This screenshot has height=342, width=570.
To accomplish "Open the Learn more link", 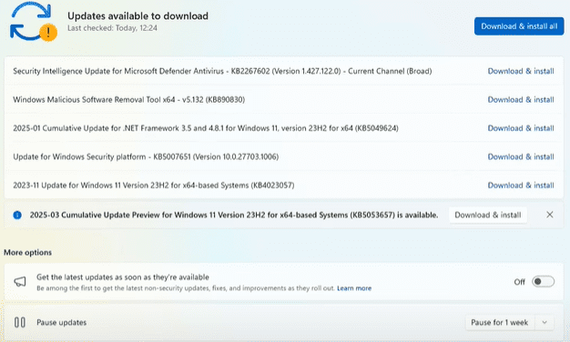I will [x=354, y=288].
